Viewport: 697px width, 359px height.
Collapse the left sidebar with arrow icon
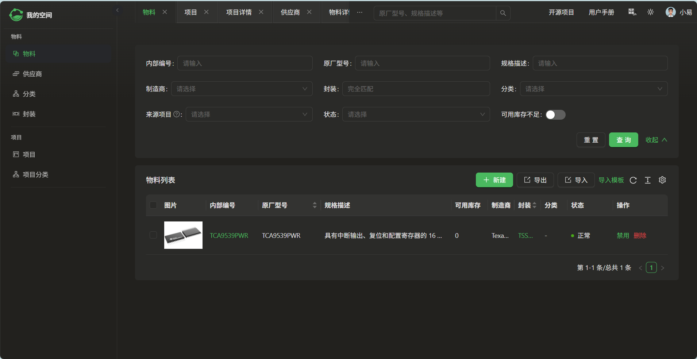click(x=117, y=10)
